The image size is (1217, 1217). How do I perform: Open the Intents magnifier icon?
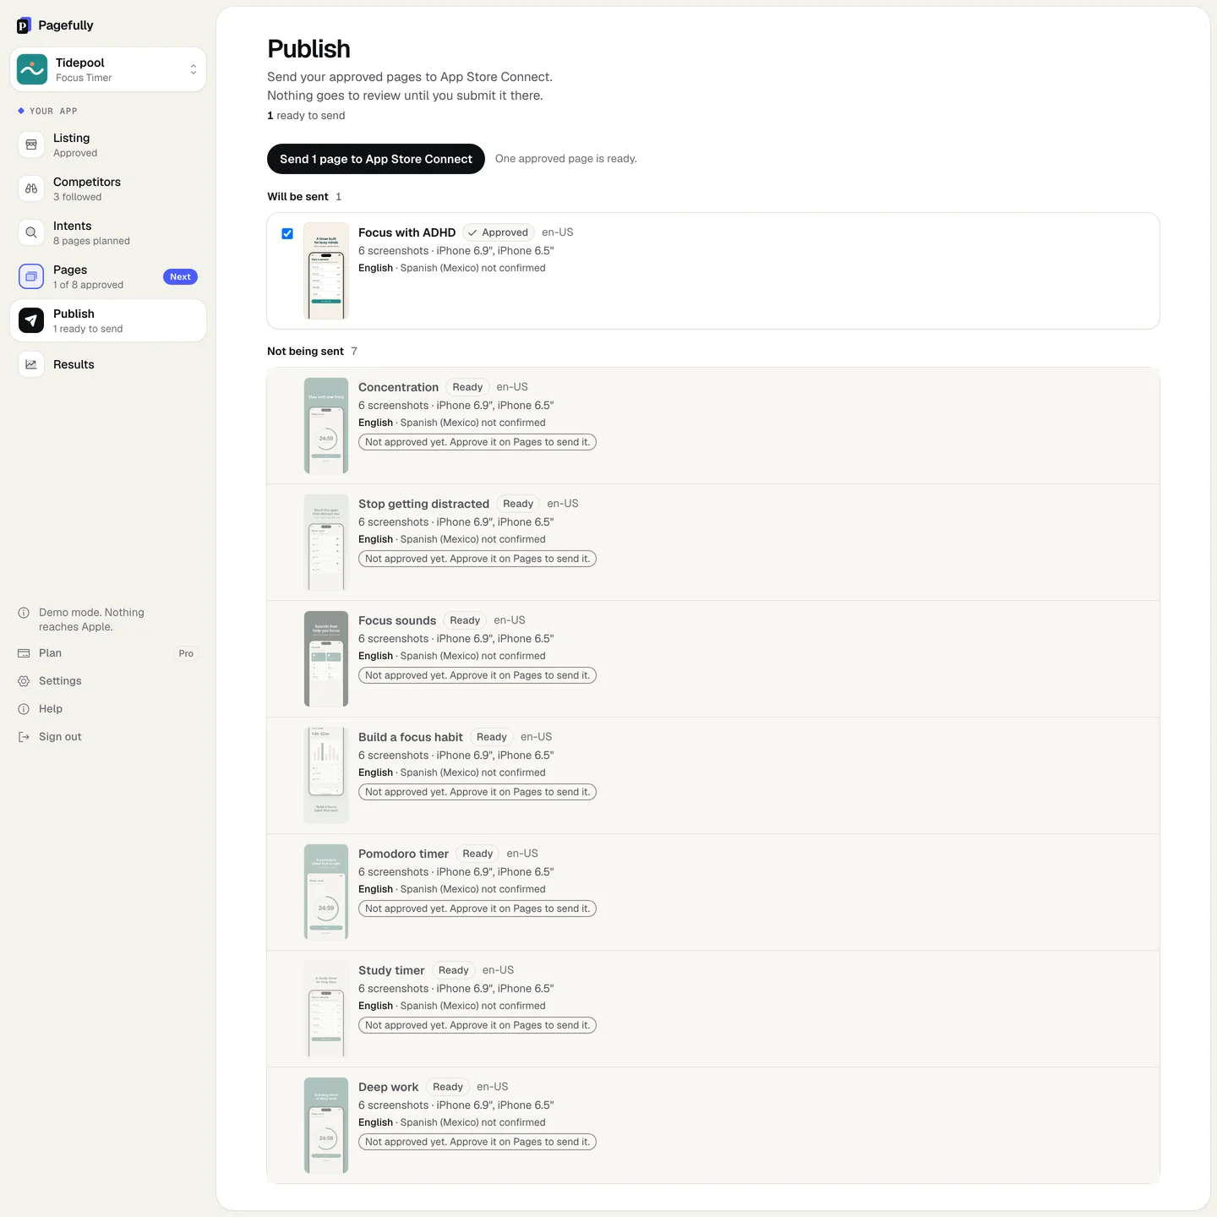(31, 232)
